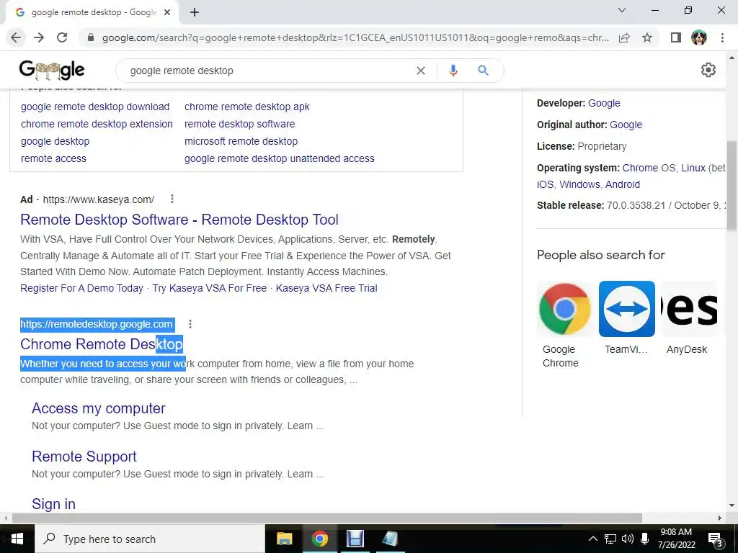Click the horizontal page scrollbar
Image resolution: width=738 pixels, height=553 pixels.
pos(327,518)
